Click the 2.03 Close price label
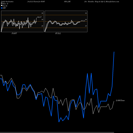Image resolution: width=133 pixels, height=133 pixels. (x=120, y=101)
